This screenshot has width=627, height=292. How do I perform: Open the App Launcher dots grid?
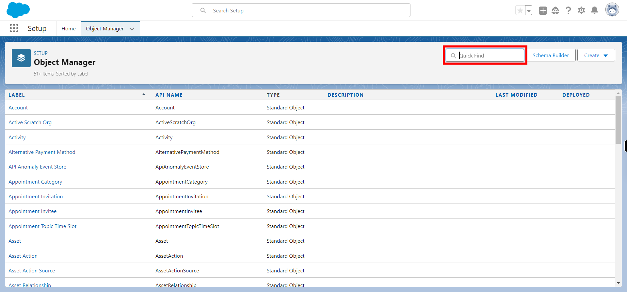click(14, 28)
